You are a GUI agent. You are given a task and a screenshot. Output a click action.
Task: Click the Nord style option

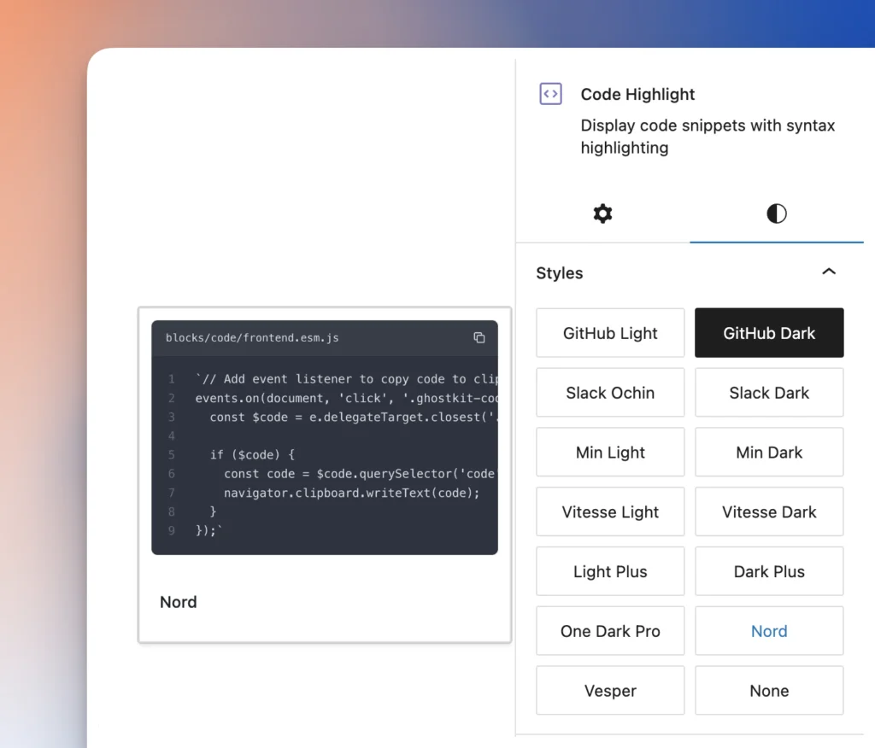point(769,631)
